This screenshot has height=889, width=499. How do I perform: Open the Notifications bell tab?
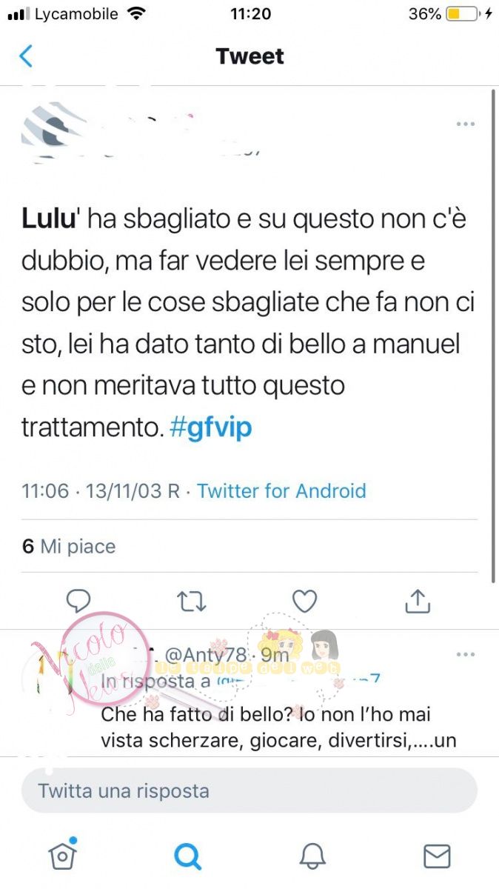point(312,856)
